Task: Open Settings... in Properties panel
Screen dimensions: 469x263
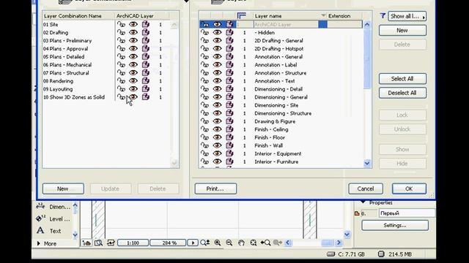Action: pos(395,226)
